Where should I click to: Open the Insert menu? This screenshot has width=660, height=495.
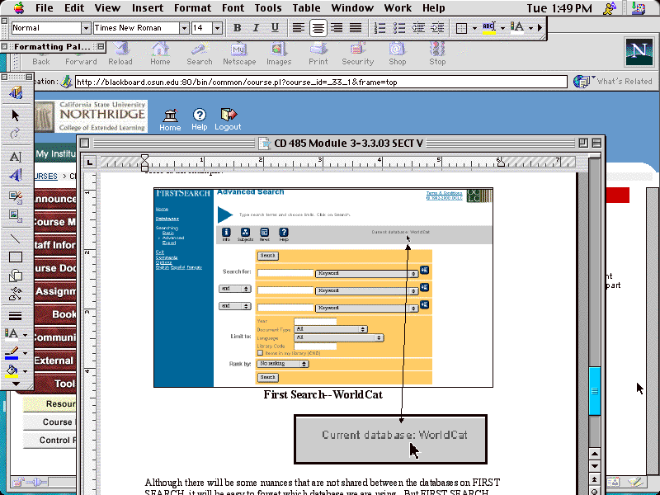click(x=148, y=8)
